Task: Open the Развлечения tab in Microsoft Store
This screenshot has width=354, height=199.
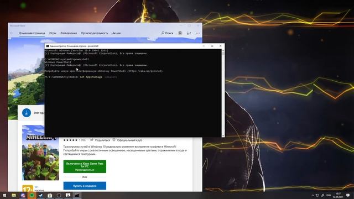Action: [69, 33]
